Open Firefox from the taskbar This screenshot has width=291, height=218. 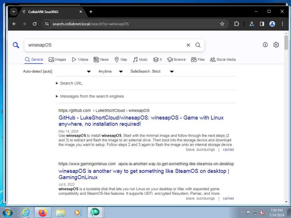pos(43,212)
